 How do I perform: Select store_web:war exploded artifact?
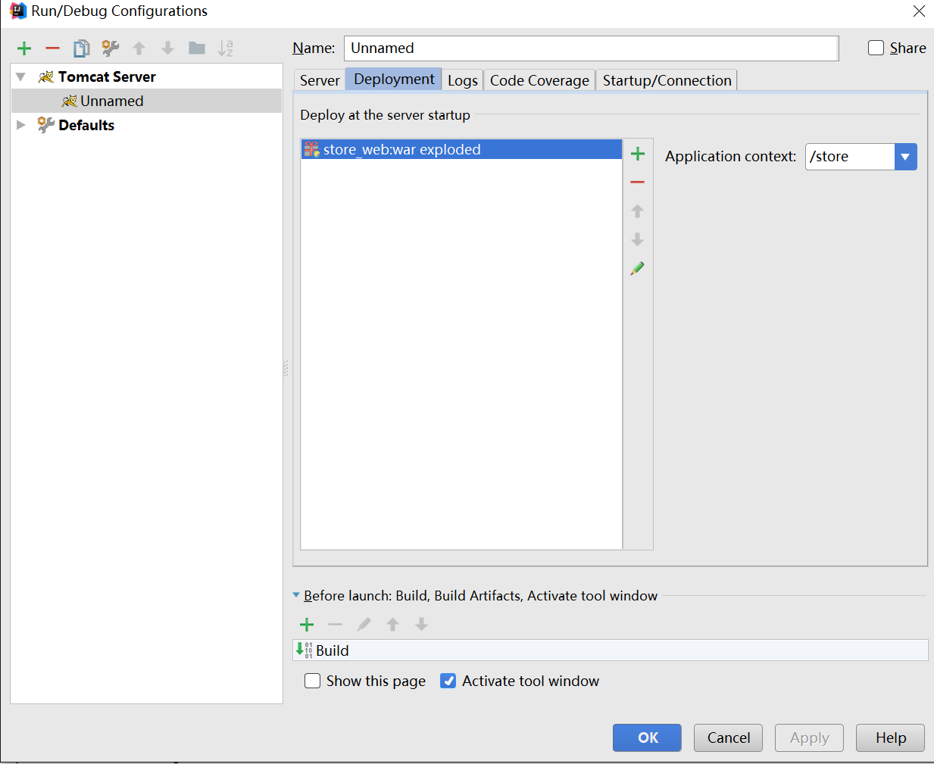point(461,149)
